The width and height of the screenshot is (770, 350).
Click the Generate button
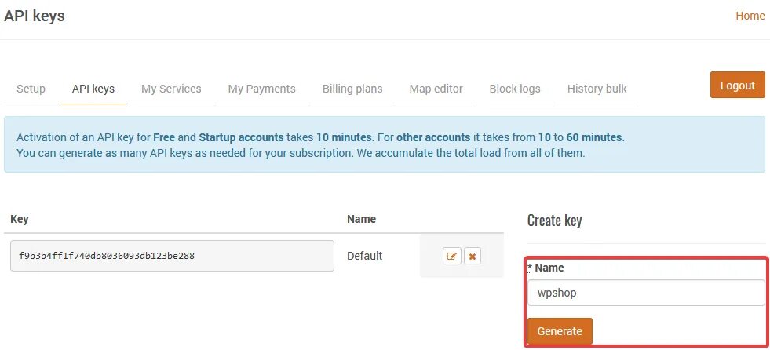pos(560,331)
